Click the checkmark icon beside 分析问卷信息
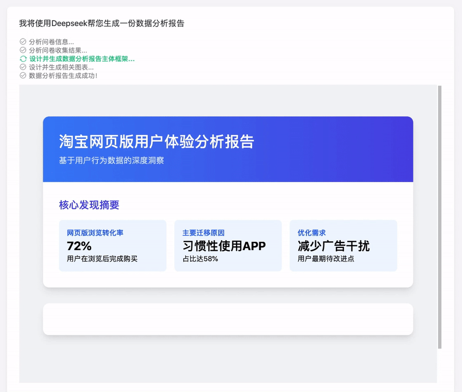The width and height of the screenshot is (462, 392). point(23,41)
